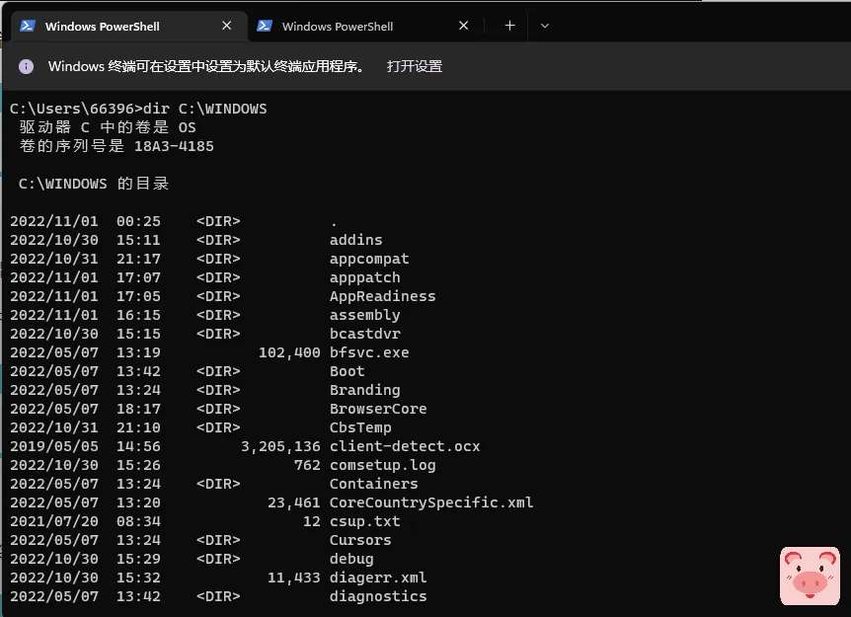Screen dimensions: 851x617
Task: Click PowerShell icon on second tab
Action: pyautogui.click(x=265, y=26)
